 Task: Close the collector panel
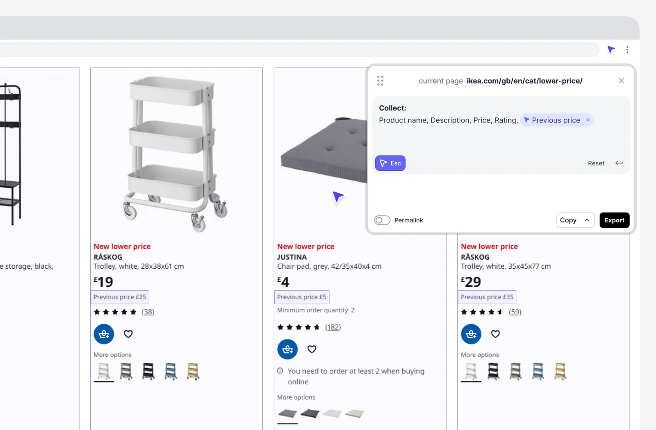click(x=621, y=81)
